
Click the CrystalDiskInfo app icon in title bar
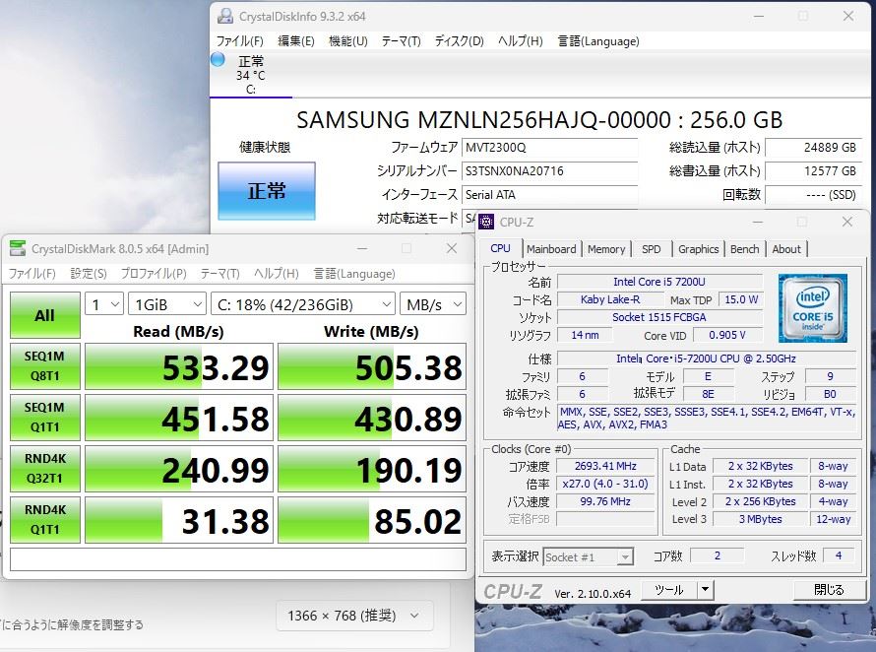pyautogui.click(x=225, y=16)
